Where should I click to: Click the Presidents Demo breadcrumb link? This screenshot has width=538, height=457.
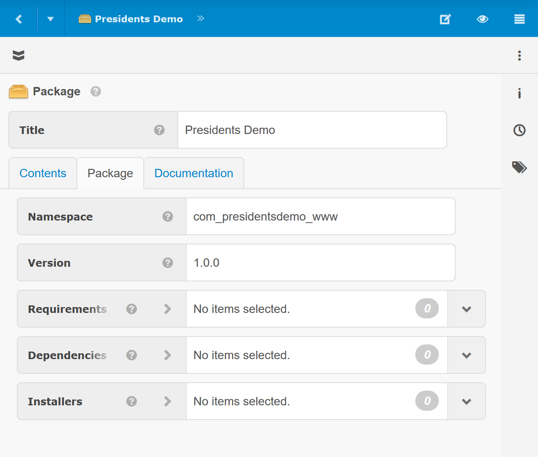pos(139,19)
